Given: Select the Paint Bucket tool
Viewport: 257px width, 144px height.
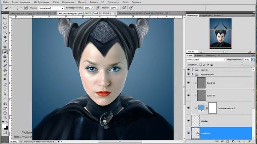Looking at the screenshot, I should click(5, 70).
